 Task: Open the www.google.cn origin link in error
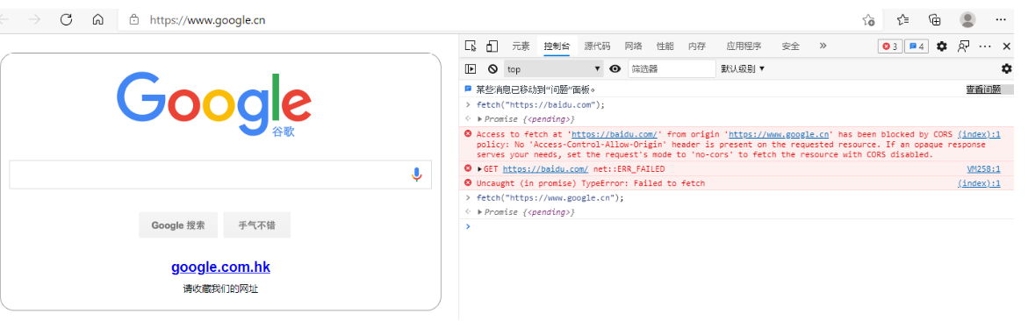pyautogui.click(x=778, y=134)
